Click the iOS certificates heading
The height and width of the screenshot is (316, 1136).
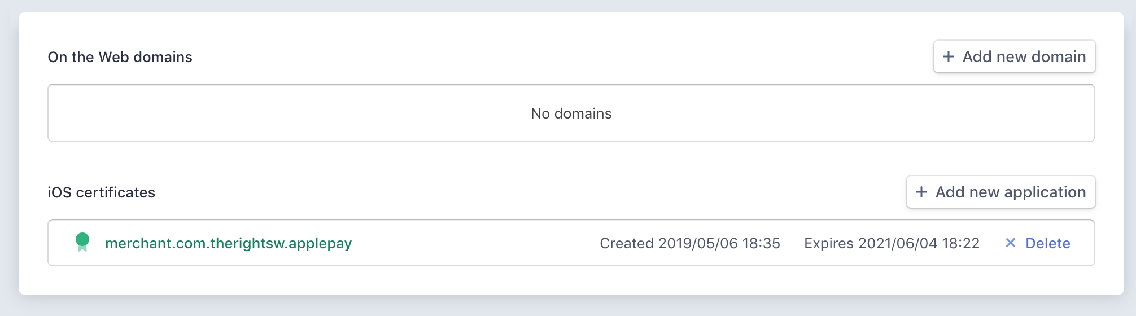point(101,192)
